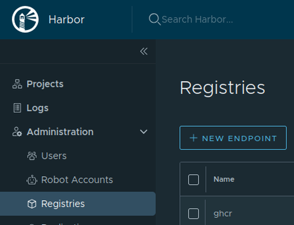Check the checkbox for ghcr registry
This screenshot has height=225, width=294.
(193, 213)
